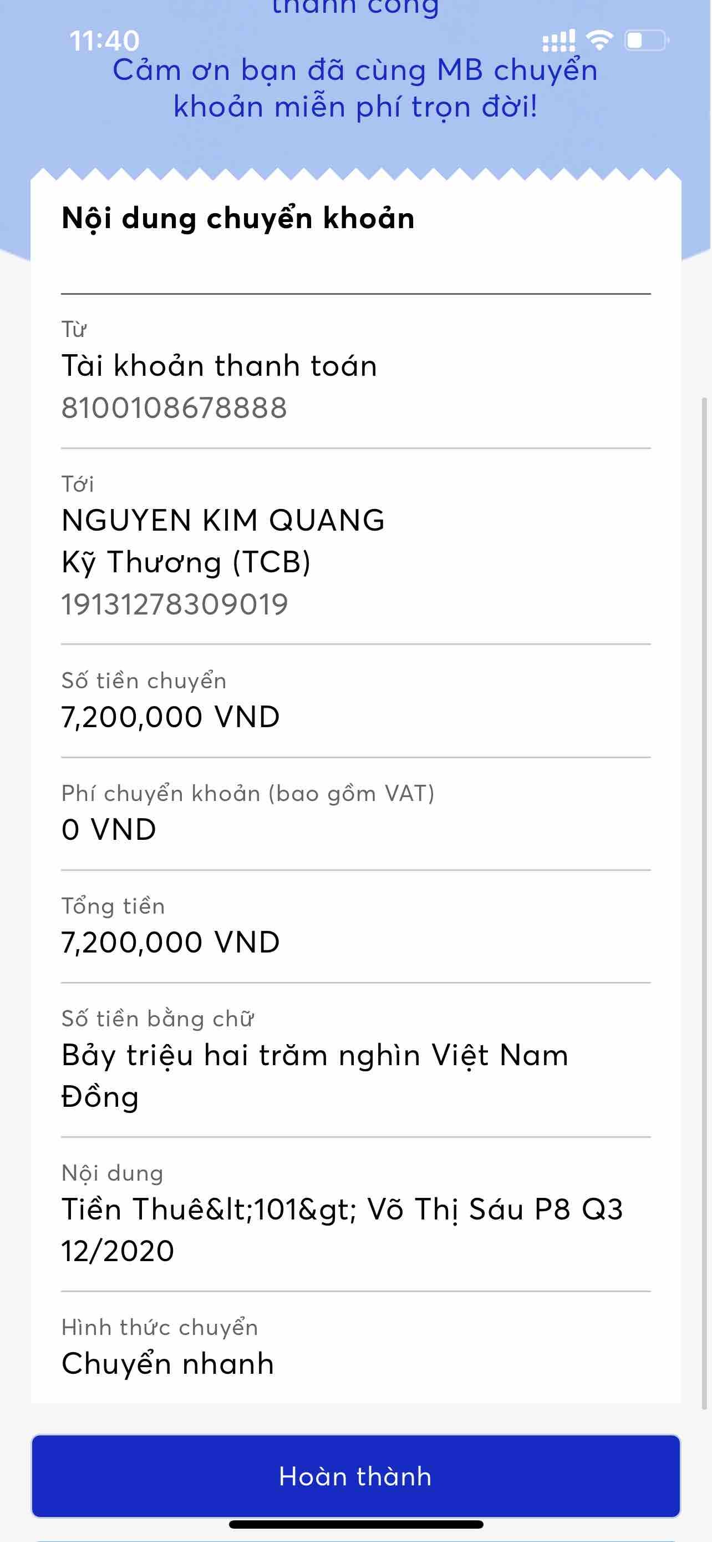Tap the battery level icon
The width and height of the screenshot is (712, 1542).
(x=646, y=40)
